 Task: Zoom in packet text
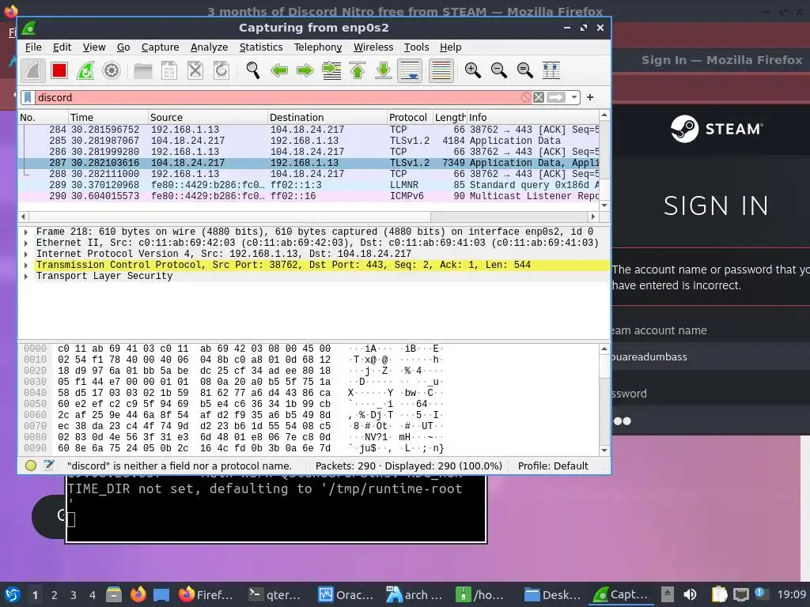click(473, 70)
